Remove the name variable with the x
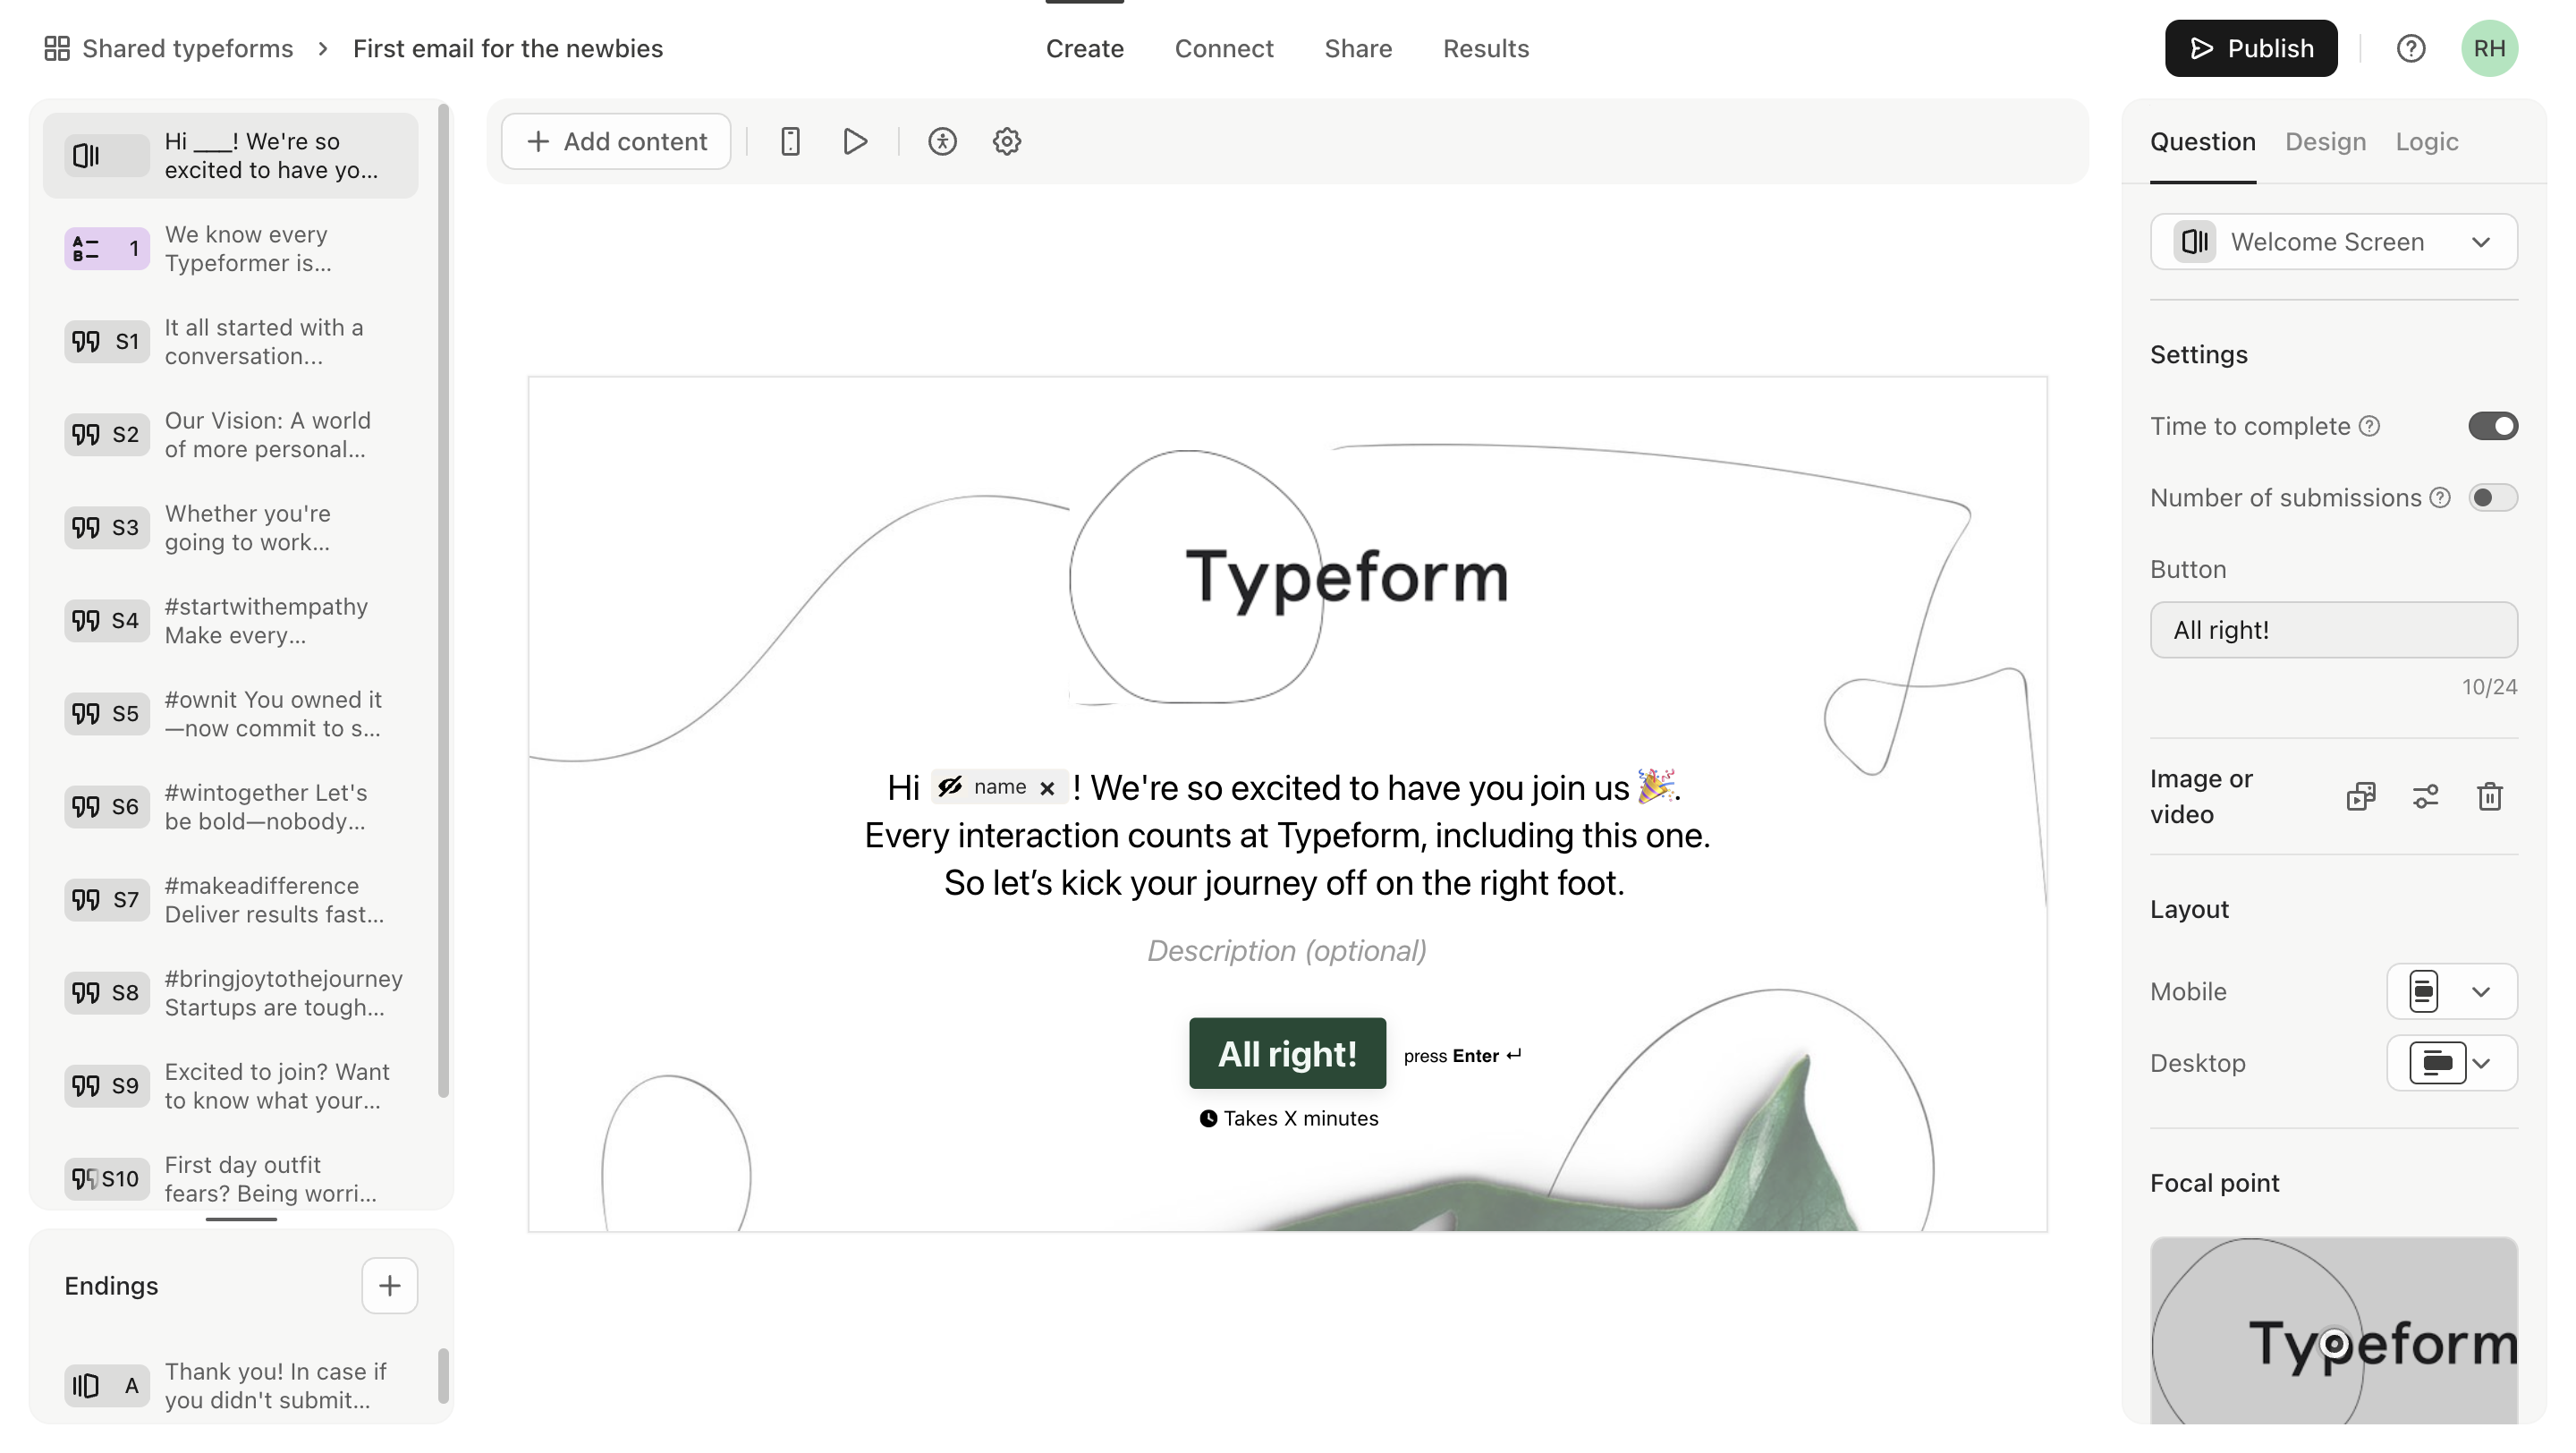2576x1453 pixels. pyautogui.click(x=1047, y=788)
